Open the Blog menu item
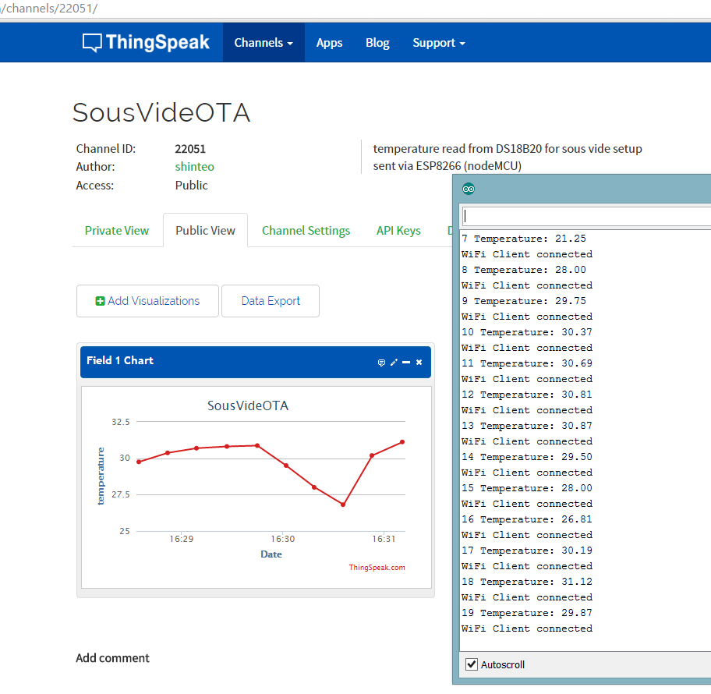This screenshot has height=694, width=711. click(x=377, y=43)
